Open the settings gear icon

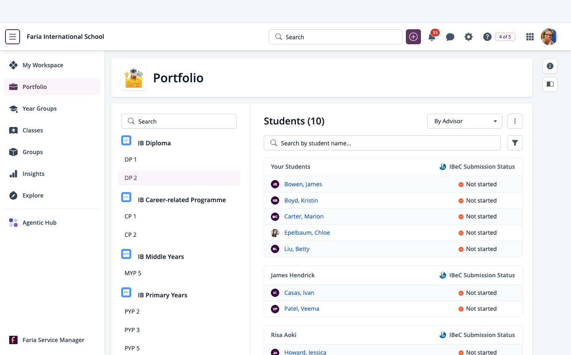[x=469, y=37]
